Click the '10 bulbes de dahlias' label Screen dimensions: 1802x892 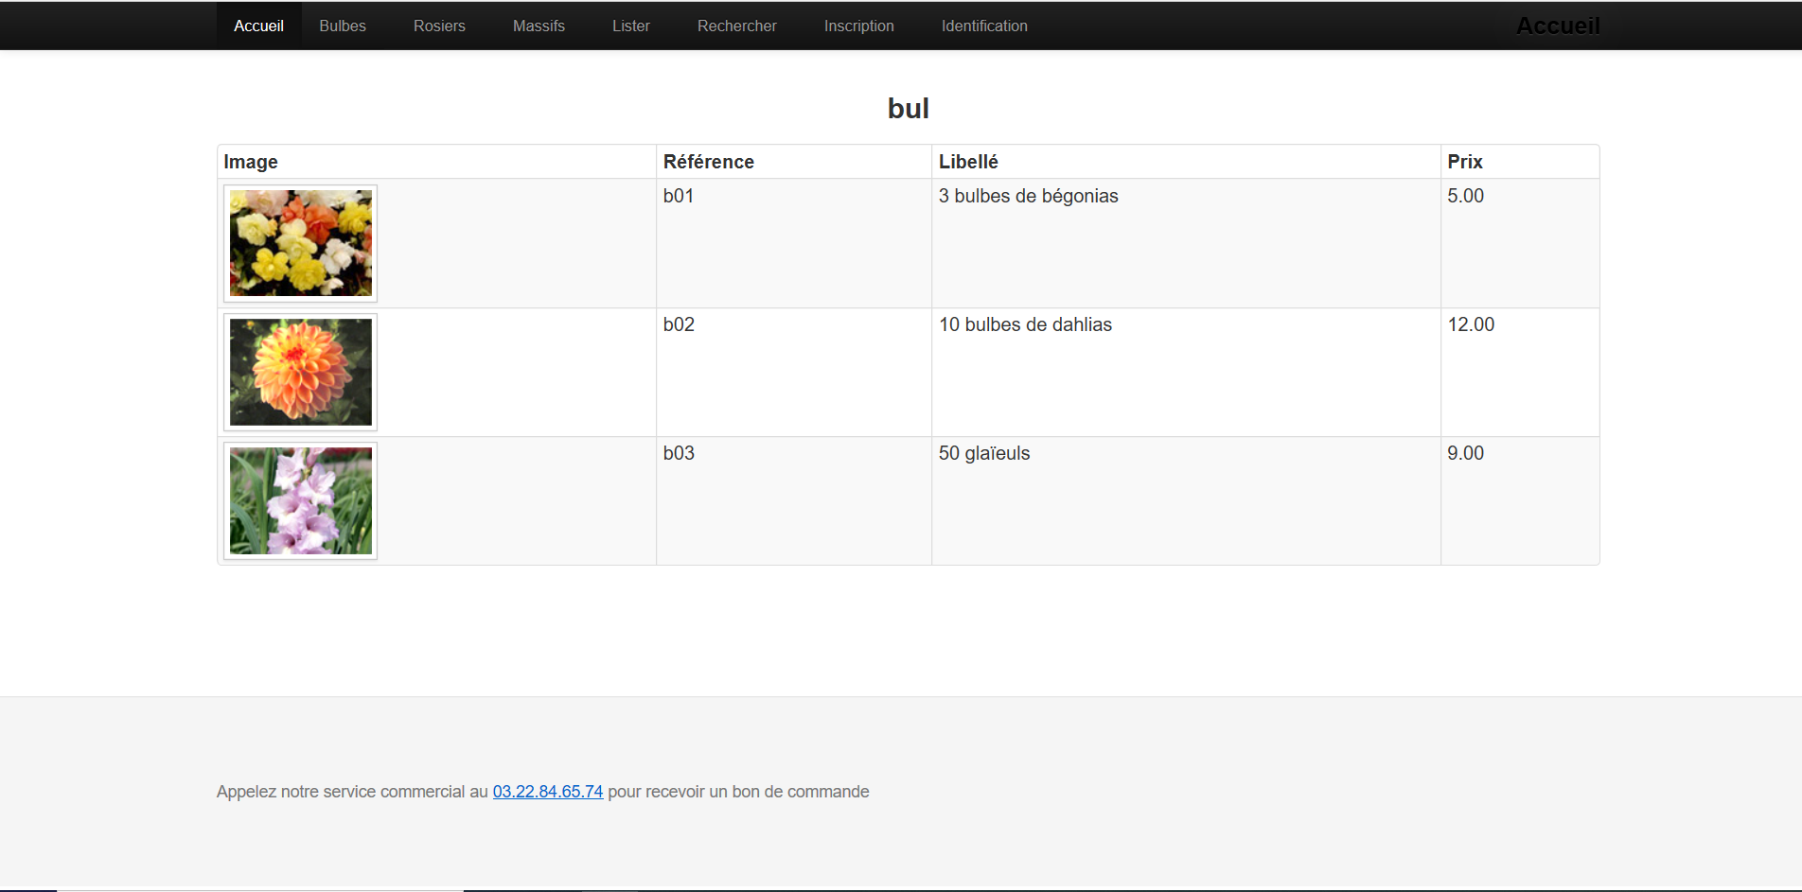1025,324
